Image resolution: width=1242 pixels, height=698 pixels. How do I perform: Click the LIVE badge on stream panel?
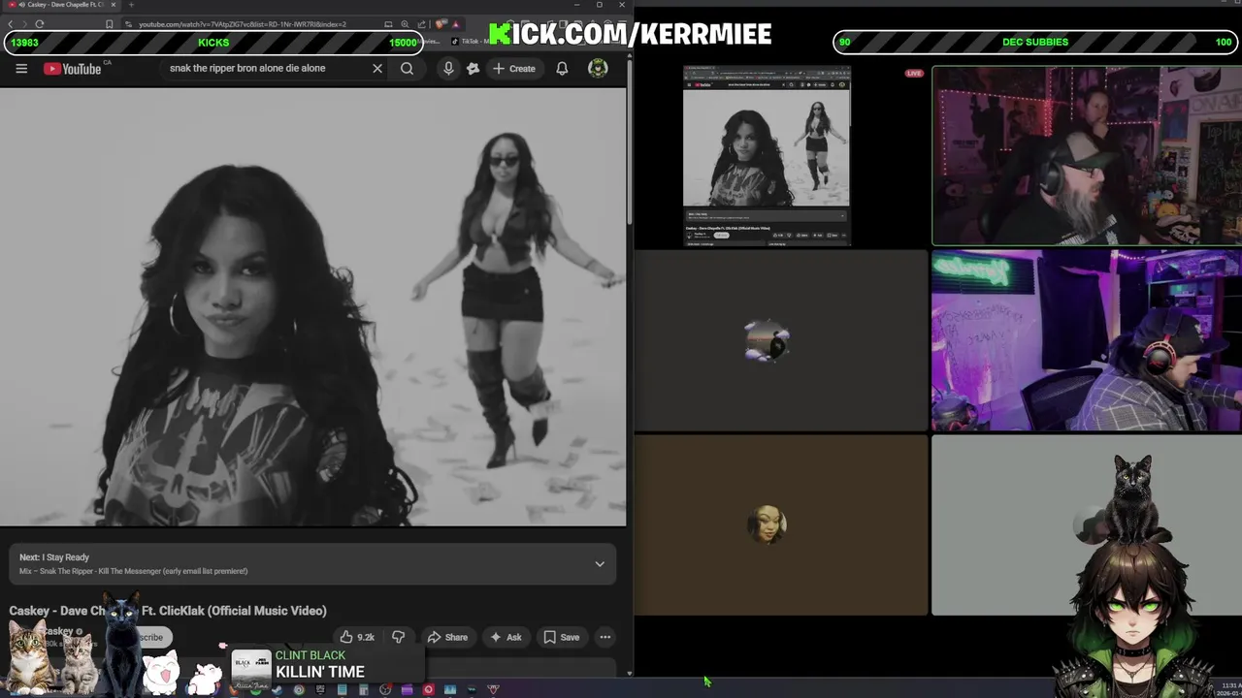click(914, 74)
